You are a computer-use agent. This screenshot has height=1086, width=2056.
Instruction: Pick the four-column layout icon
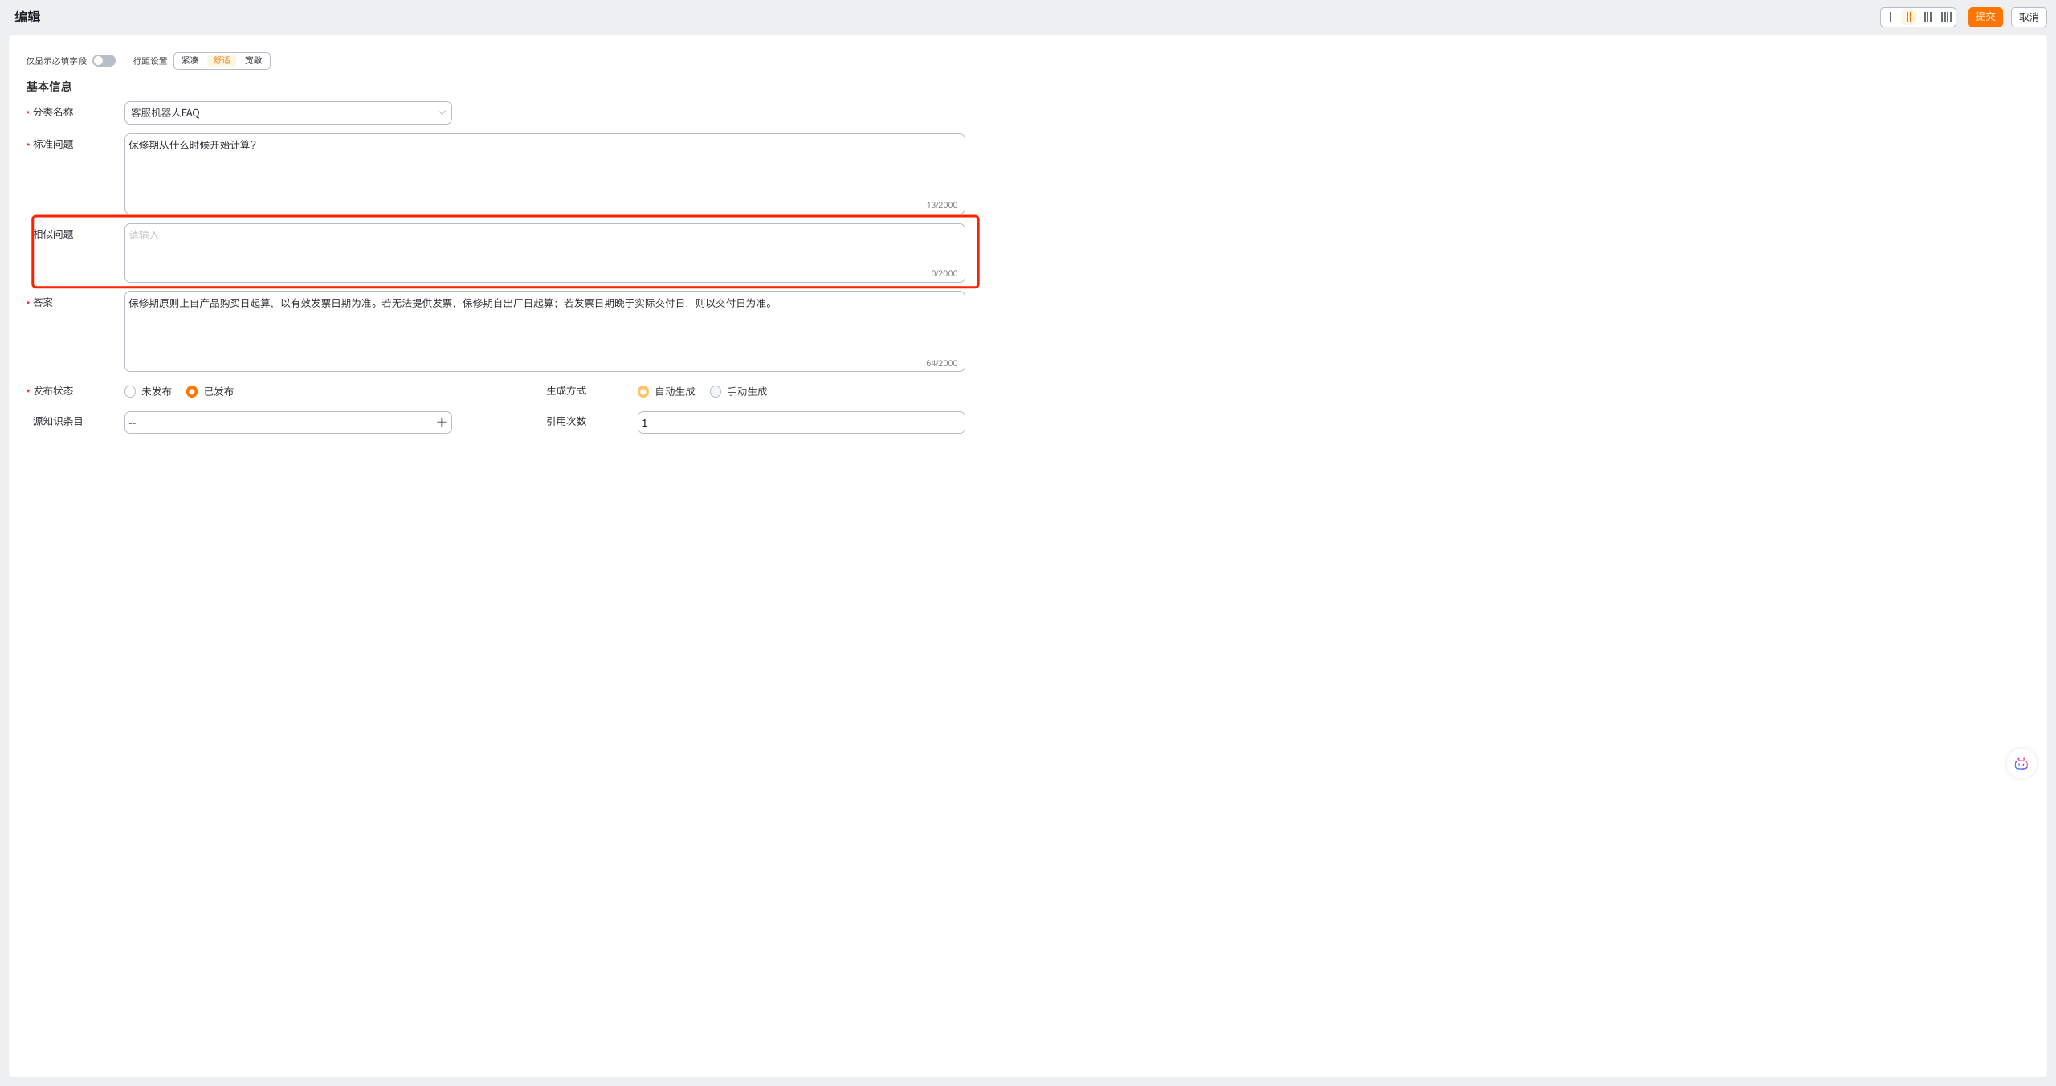click(x=1946, y=17)
